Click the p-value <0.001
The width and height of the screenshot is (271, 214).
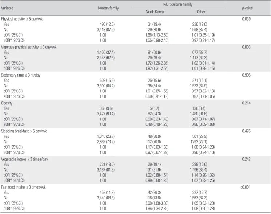(x=245, y=187)
